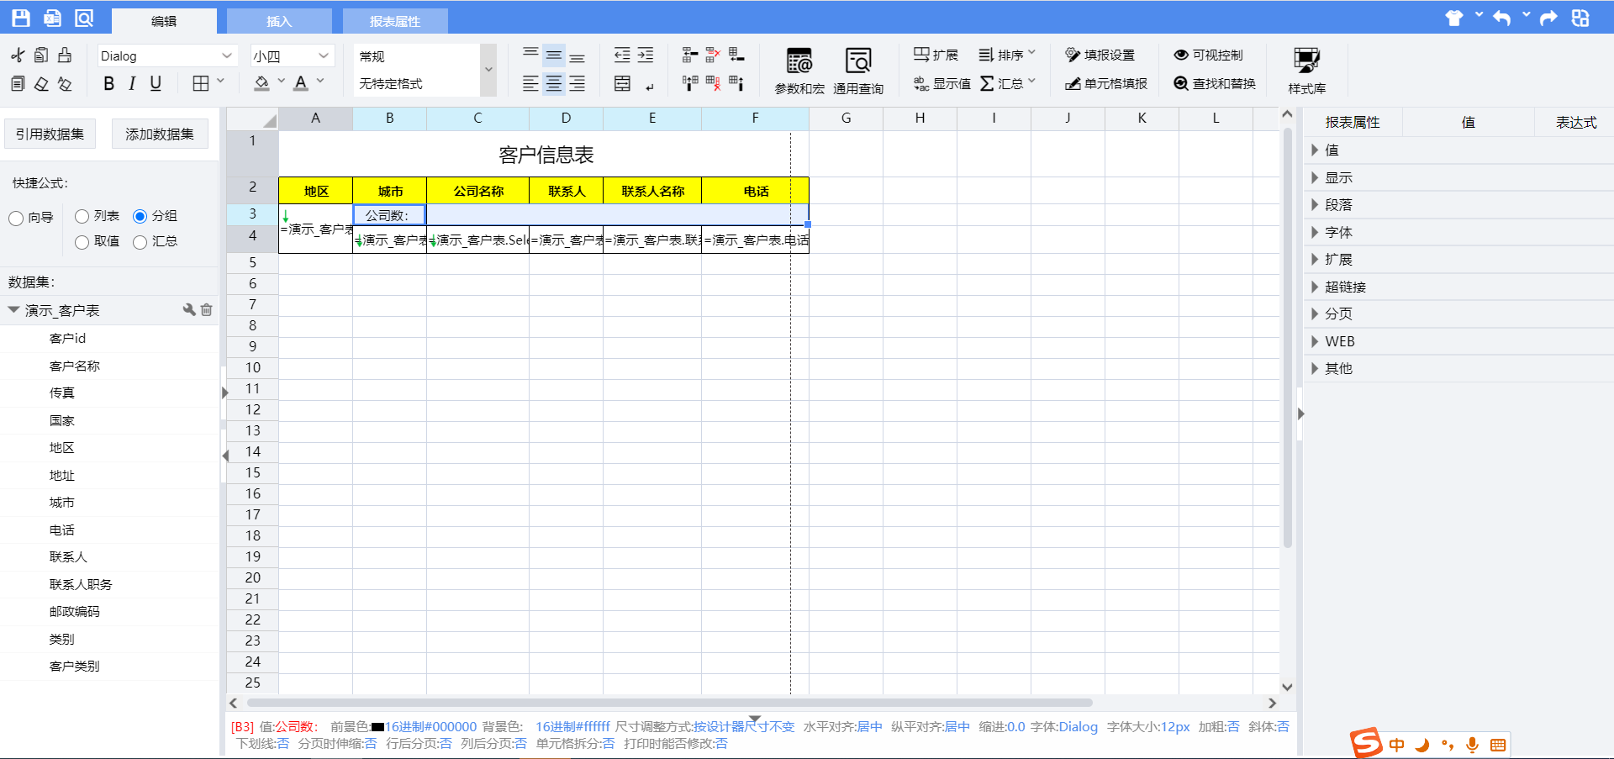Click the foreground color #000000 swatch
The height and width of the screenshot is (759, 1614).
click(377, 727)
